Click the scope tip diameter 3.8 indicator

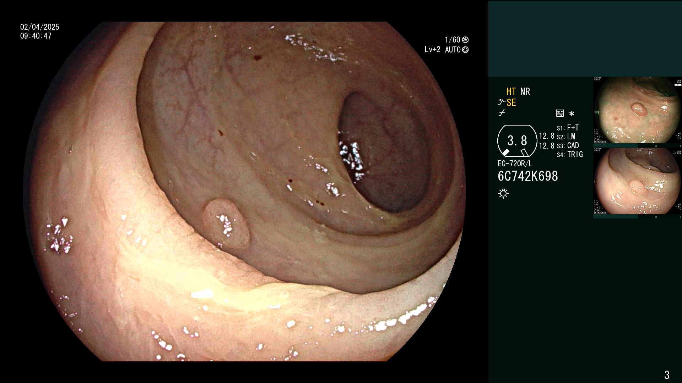pos(517,141)
